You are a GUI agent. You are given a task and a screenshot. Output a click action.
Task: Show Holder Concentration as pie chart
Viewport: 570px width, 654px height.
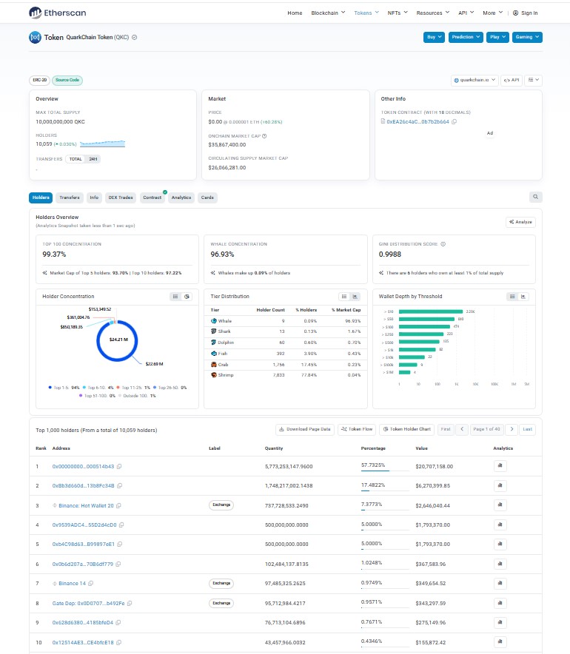187,297
